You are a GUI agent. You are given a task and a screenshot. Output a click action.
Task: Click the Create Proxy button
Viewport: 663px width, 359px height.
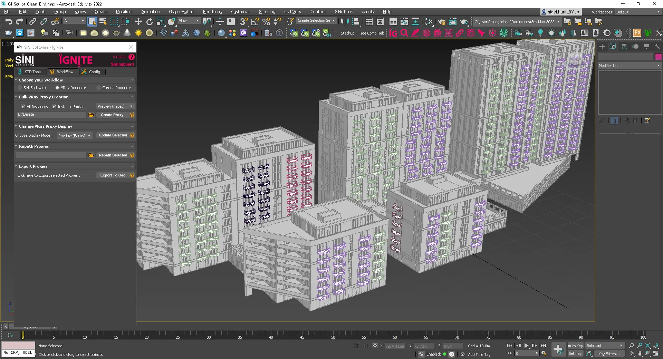(115, 115)
